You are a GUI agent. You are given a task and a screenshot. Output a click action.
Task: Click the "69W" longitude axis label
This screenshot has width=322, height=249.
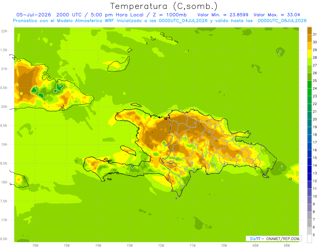255,246
